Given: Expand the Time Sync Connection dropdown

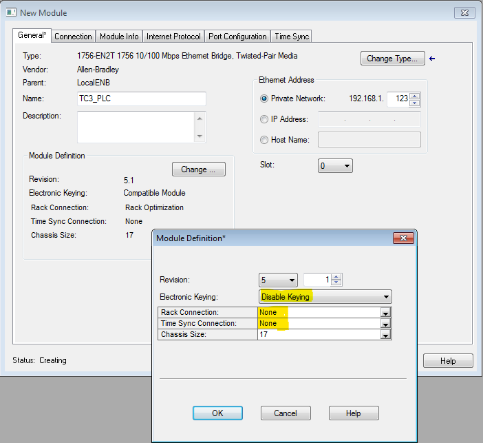Looking at the screenshot, I should point(385,324).
